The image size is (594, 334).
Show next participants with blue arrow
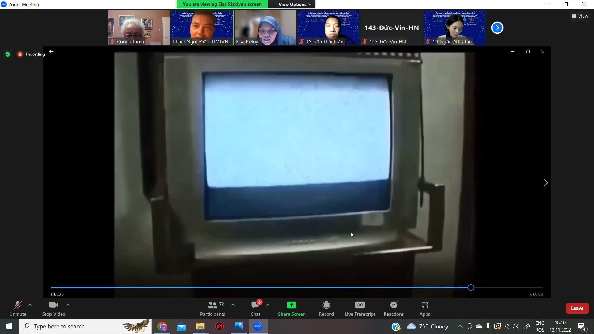[497, 28]
